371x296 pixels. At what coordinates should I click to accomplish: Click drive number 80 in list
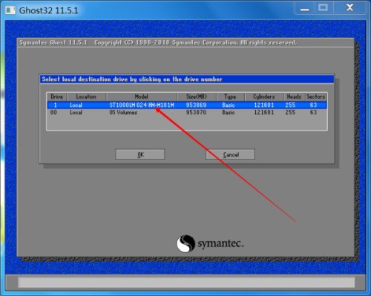53,113
